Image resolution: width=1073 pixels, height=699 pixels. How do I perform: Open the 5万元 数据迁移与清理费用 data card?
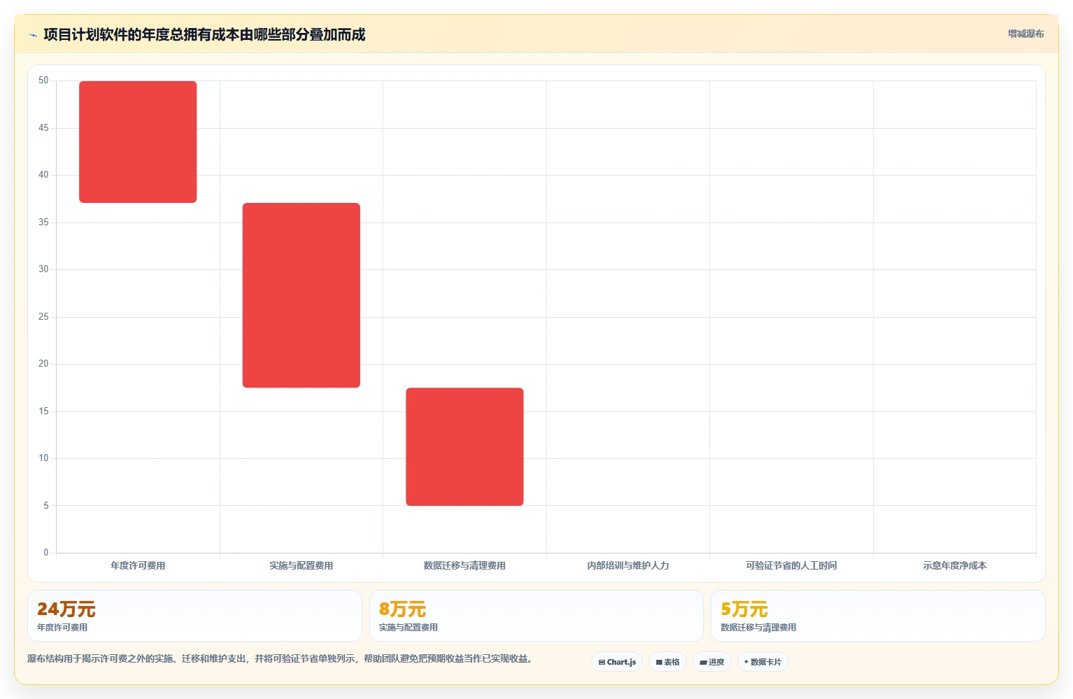[878, 616]
